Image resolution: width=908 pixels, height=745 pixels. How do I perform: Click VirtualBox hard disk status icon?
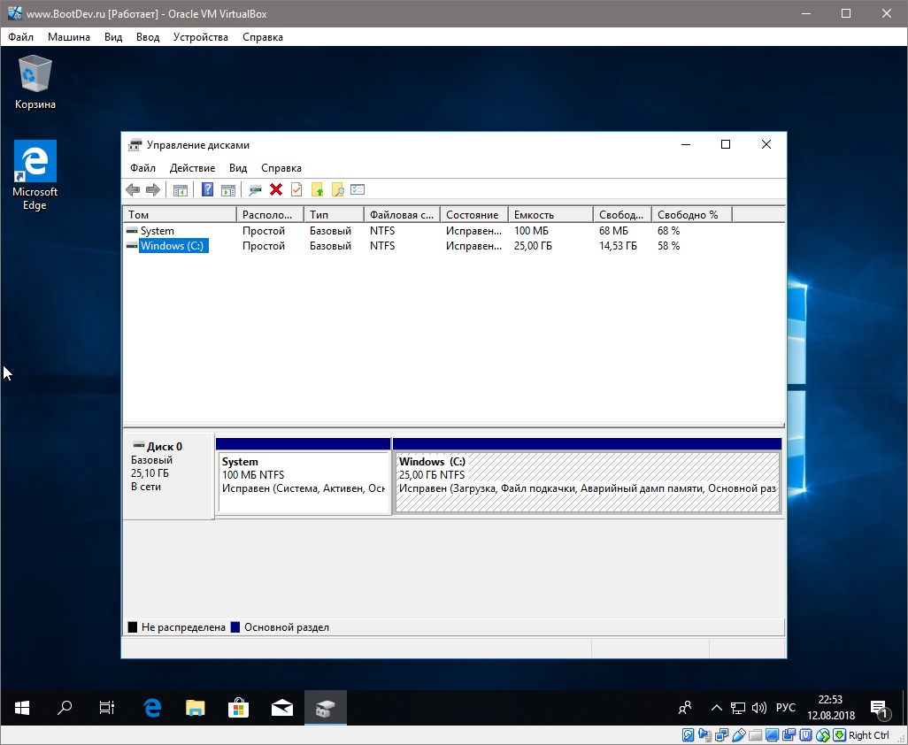point(688,735)
